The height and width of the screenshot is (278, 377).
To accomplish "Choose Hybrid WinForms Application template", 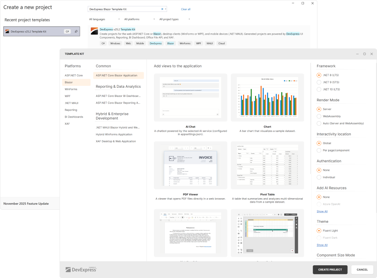I will point(114,135).
